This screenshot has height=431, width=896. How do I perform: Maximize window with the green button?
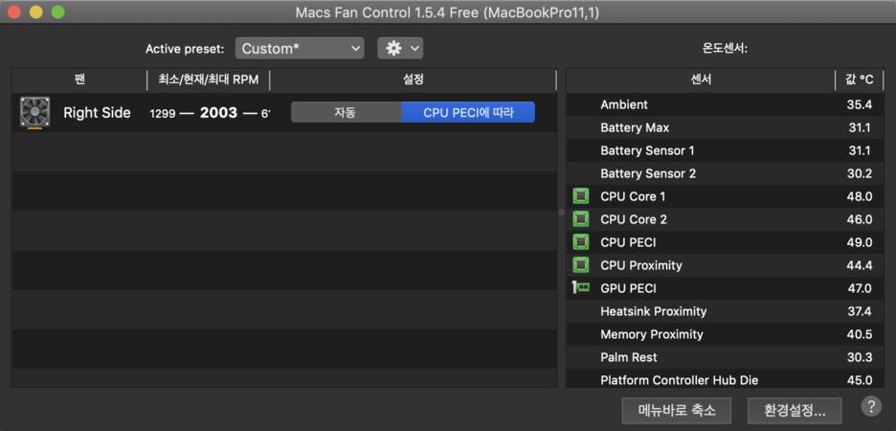point(57,12)
